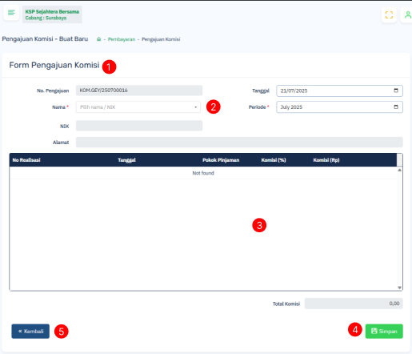Open the Nama / NIK dropdown

pos(138,107)
